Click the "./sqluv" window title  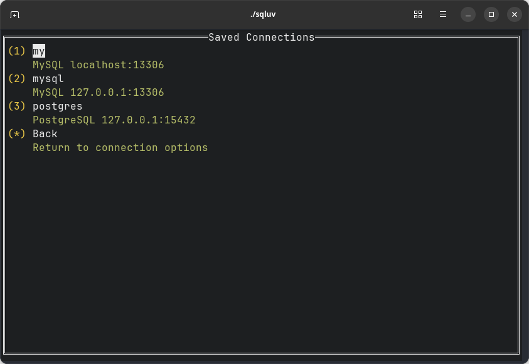(x=263, y=14)
